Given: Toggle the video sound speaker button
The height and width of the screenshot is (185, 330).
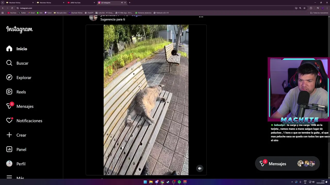Looking at the screenshot, I should click(x=200, y=168).
